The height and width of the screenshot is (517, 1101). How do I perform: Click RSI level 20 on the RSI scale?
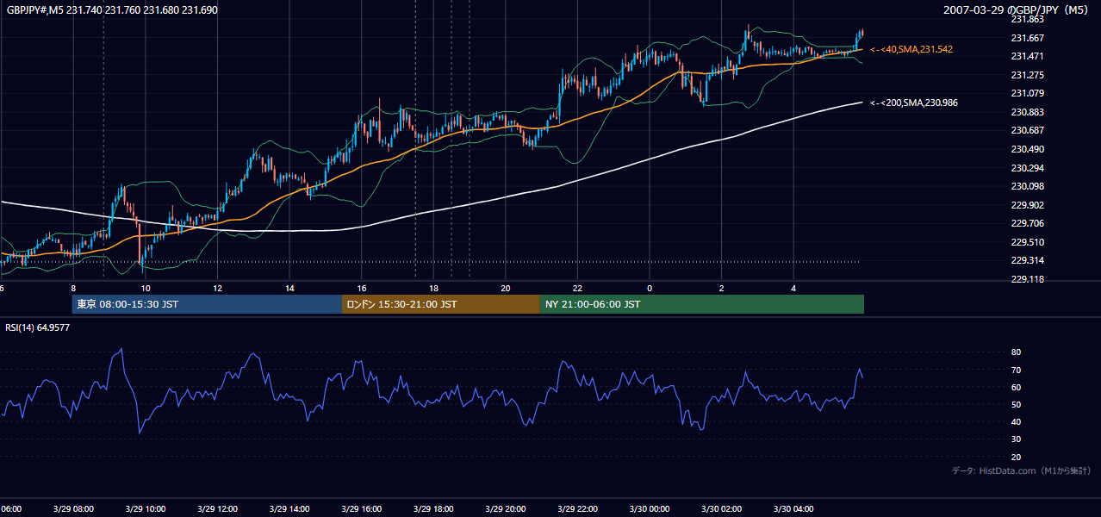[1016, 457]
